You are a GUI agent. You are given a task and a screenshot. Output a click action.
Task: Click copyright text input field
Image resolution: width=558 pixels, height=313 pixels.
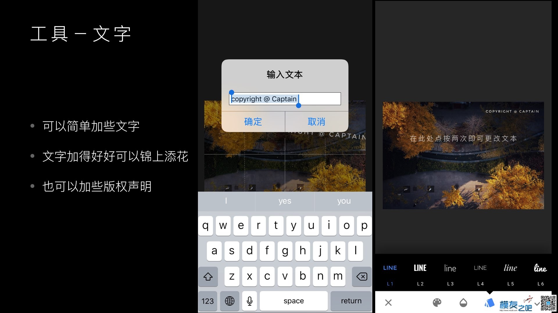[x=285, y=99]
